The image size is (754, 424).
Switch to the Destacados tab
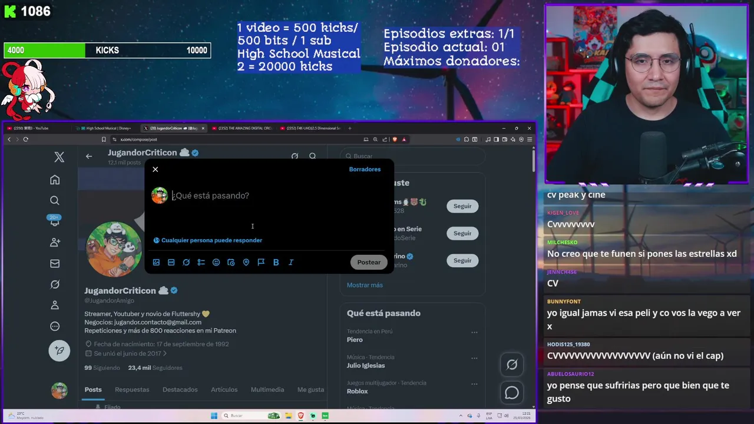(x=180, y=389)
